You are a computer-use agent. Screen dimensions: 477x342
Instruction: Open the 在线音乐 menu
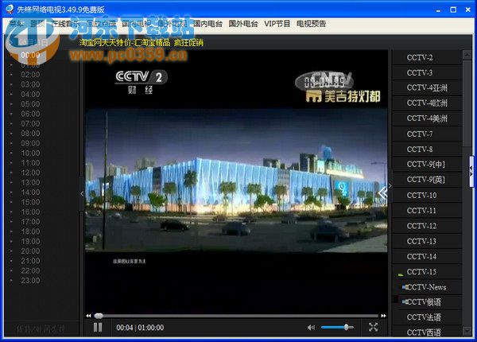[66, 23]
